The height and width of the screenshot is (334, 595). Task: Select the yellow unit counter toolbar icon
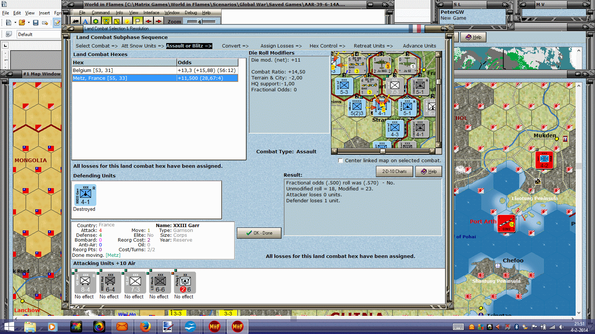click(x=106, y=21)
